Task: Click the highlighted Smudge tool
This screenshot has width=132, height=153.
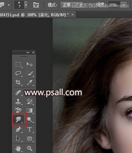Action: [18, 119]
